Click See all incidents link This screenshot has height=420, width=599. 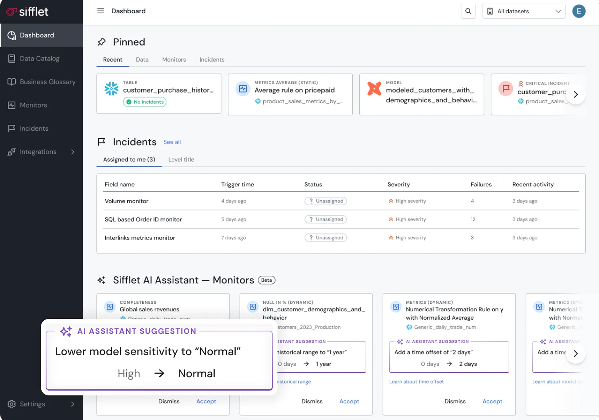(x=172, y=142)
